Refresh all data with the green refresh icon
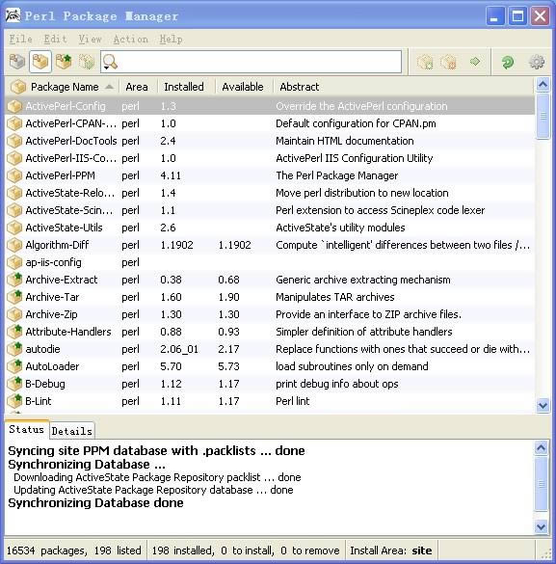The height and width of the screenshot is (564, 556). tap(508, 62)
